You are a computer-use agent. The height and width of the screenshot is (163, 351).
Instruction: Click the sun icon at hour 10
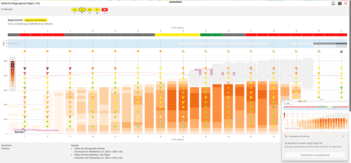click(x=93, y=51)
